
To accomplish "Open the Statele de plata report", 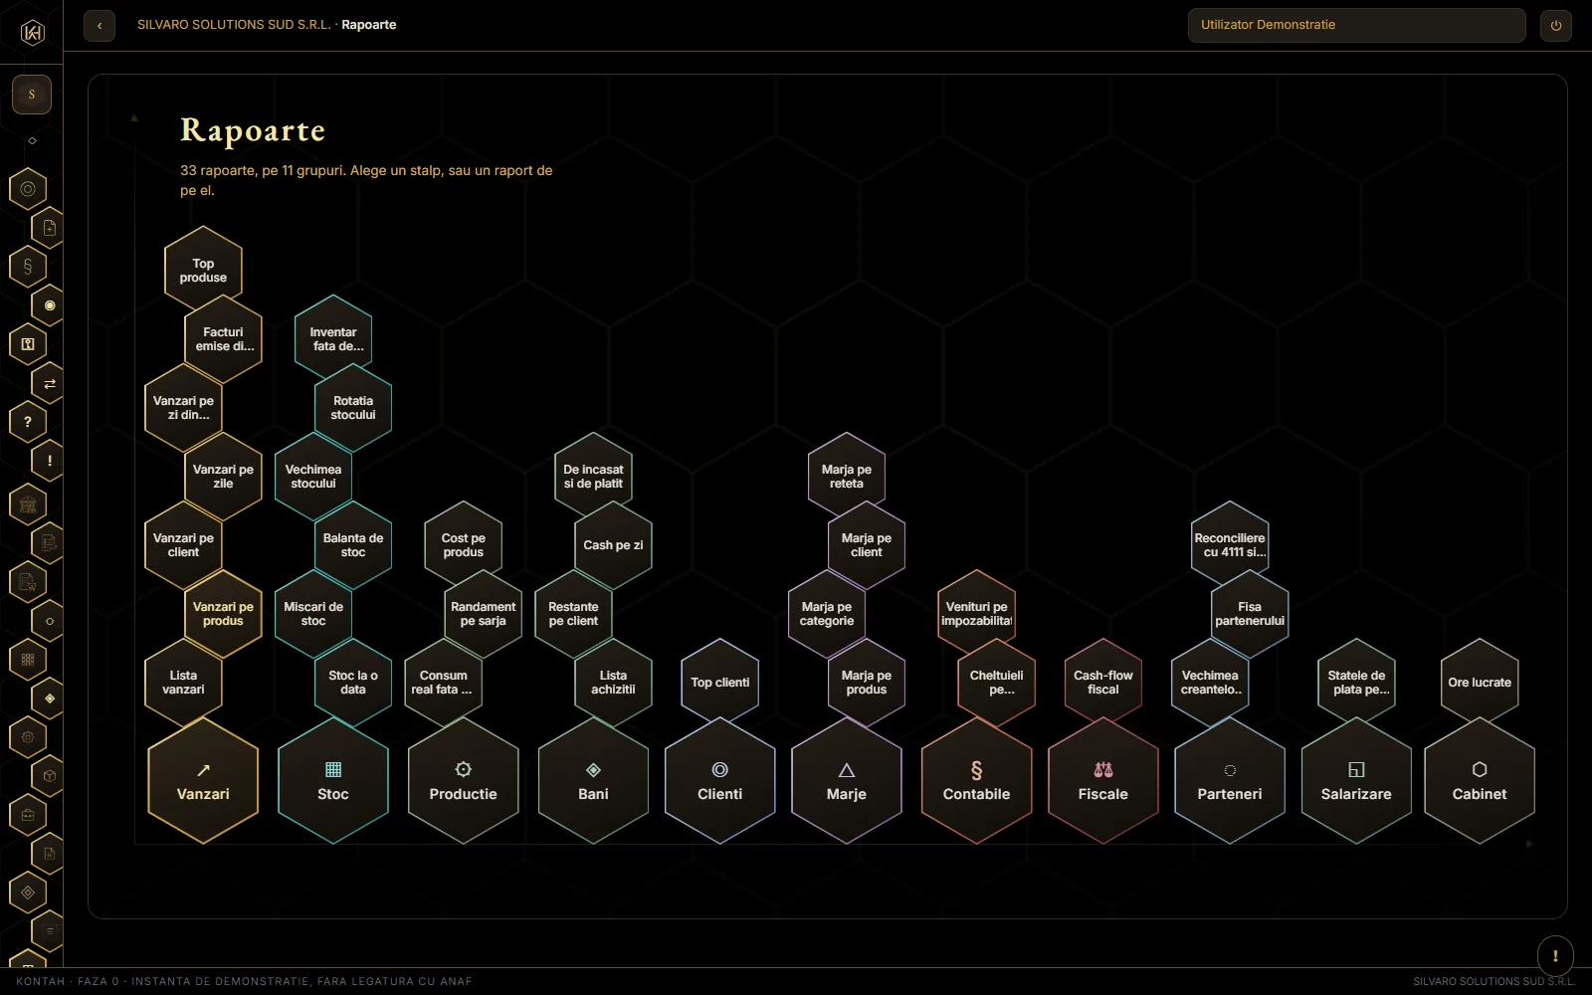I will [1356, 683].
